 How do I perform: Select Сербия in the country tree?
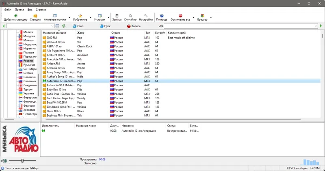pos(28,73)
